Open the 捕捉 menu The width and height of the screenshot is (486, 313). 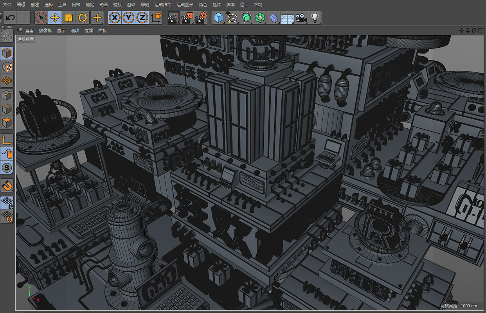[90, 5]
